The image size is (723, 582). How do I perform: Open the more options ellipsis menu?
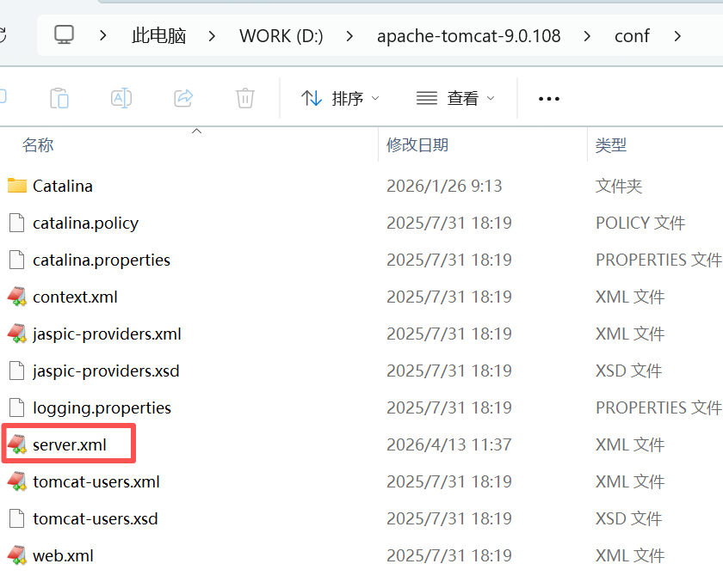tap(549, 99)
